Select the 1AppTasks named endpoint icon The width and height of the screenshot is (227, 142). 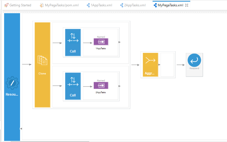click(101, 42)
